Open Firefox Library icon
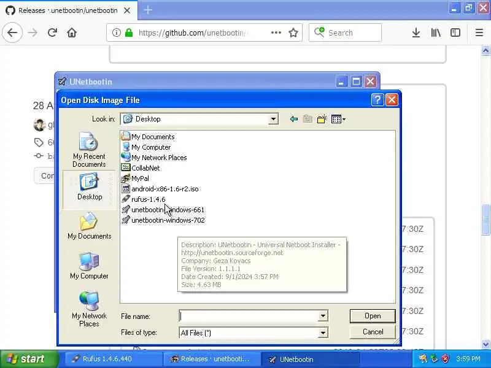Image resolution: width=491 pixels, height=368 pixels. coord(436,33)
